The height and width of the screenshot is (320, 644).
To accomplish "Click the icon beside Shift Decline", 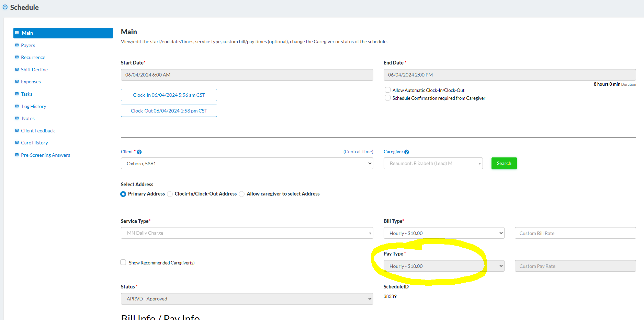I will tap(17, 70).
